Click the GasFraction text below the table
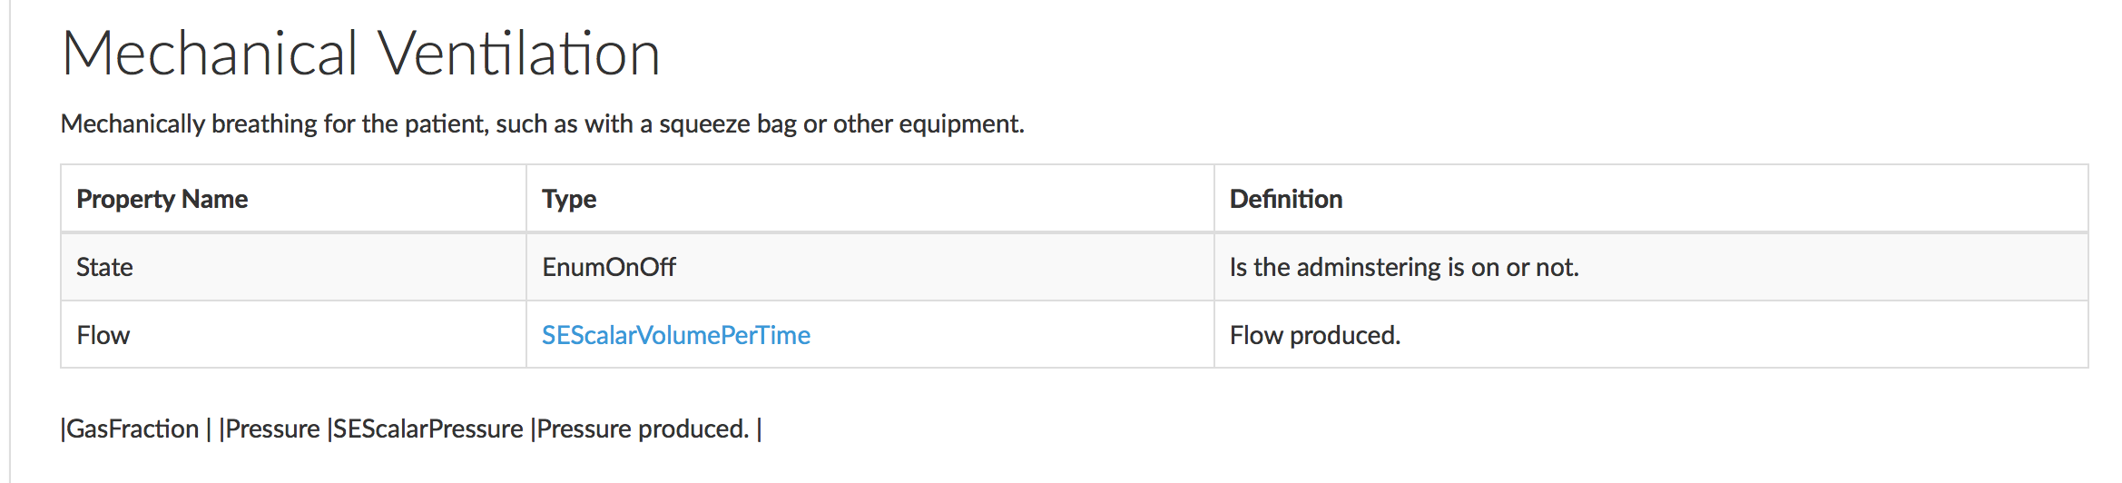The image size is (2122, 483). [x=133, y=429]
